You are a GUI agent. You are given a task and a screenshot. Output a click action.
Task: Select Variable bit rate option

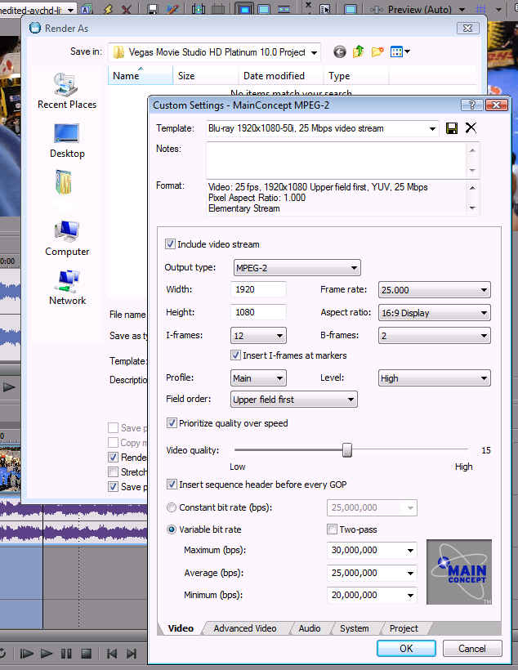[172, 529]
